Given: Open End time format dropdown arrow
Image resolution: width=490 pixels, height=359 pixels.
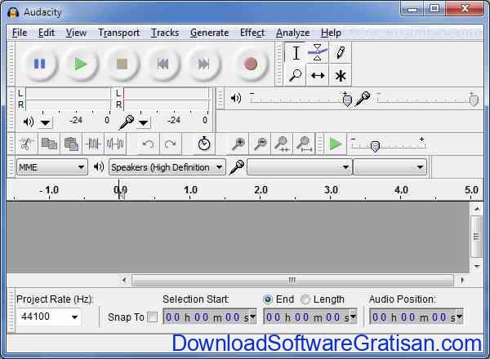Looking at the screenshot, I should (x=353, y=317).
